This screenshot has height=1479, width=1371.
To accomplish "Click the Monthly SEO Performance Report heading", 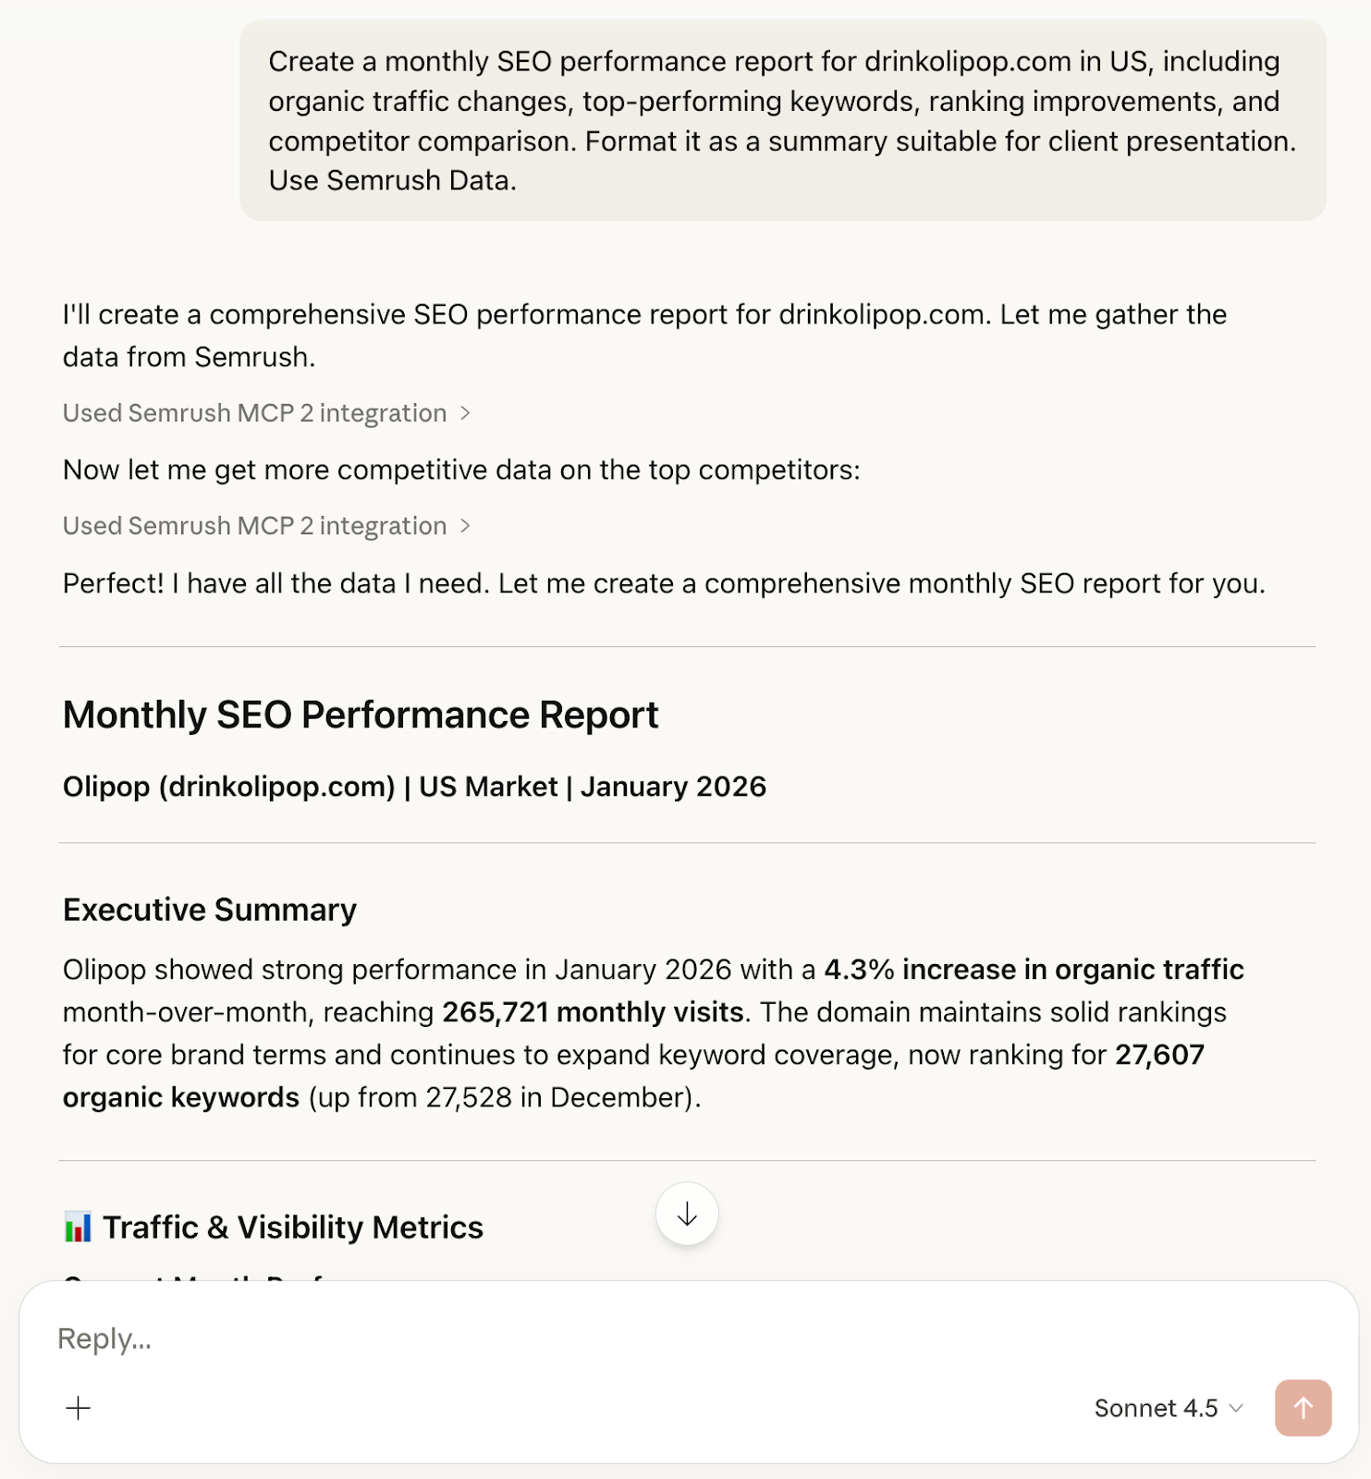I will pyautogui.click(x=361, y=714).
